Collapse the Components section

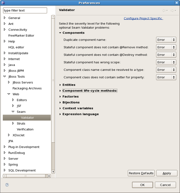pos(60,33)
